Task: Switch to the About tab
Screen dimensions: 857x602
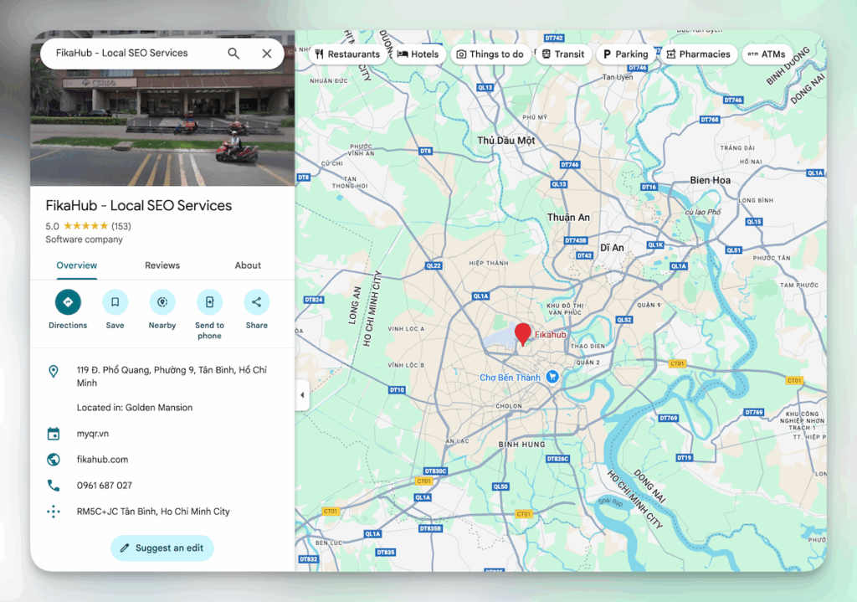Action: [x=248, y=265]
